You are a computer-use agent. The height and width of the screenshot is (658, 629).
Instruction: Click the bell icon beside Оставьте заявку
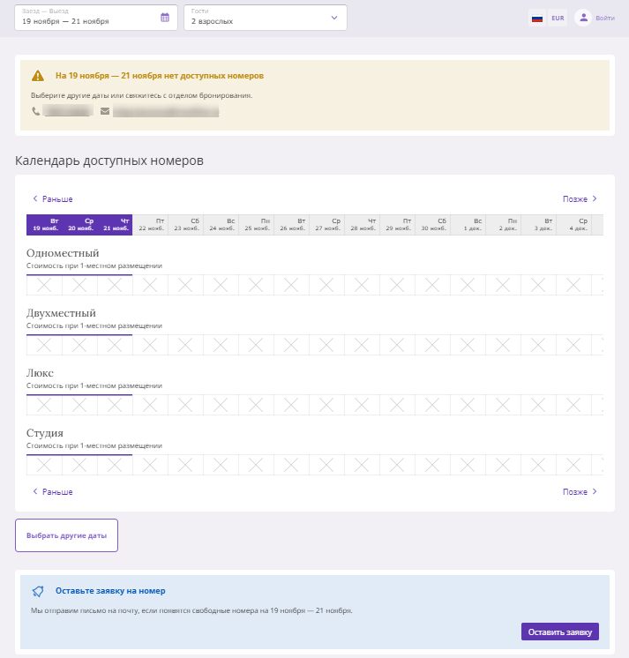(38, 591)
